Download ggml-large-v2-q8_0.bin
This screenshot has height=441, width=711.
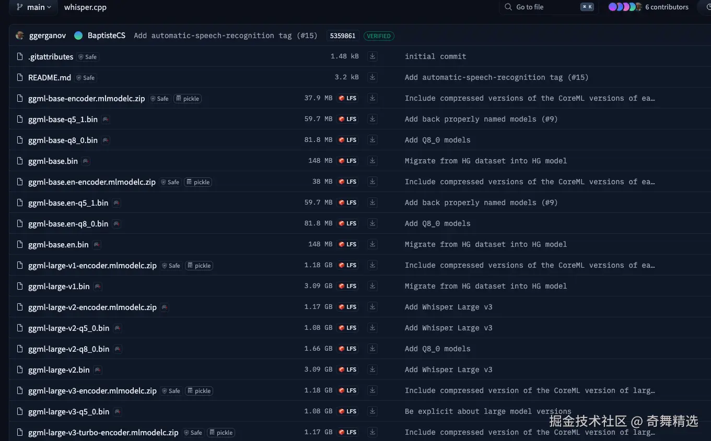click(372, 349)
